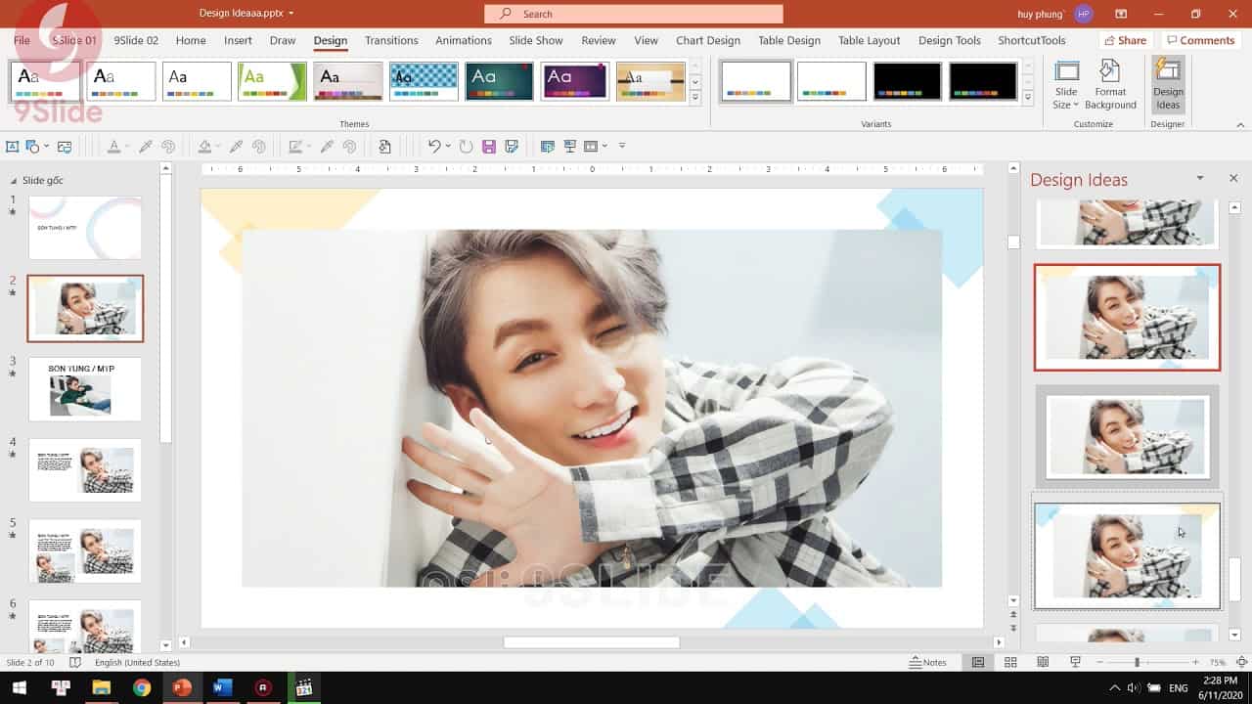The height and width of the screenshot is (704, 1252).
Task: Undo the last action
Action: coord(432,146)
